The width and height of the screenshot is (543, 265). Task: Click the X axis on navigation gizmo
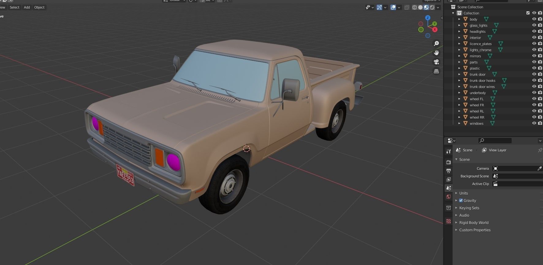coord(435,29)
